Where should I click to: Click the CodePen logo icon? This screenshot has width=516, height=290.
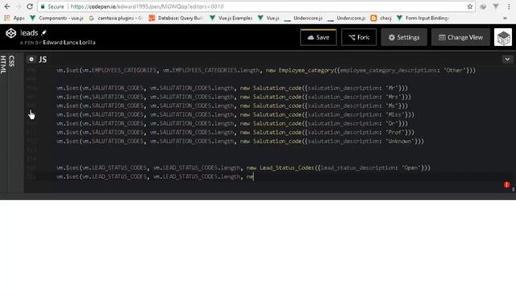(x=10, y=33)
